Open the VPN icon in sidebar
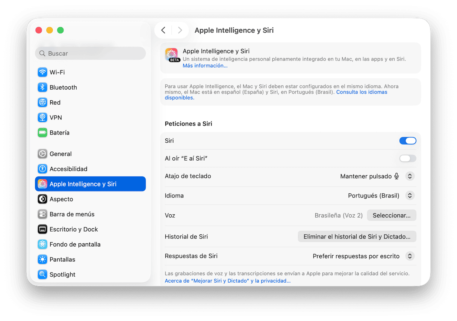The width and height of the screenshot is (457, 321). [x=42, y=118]
